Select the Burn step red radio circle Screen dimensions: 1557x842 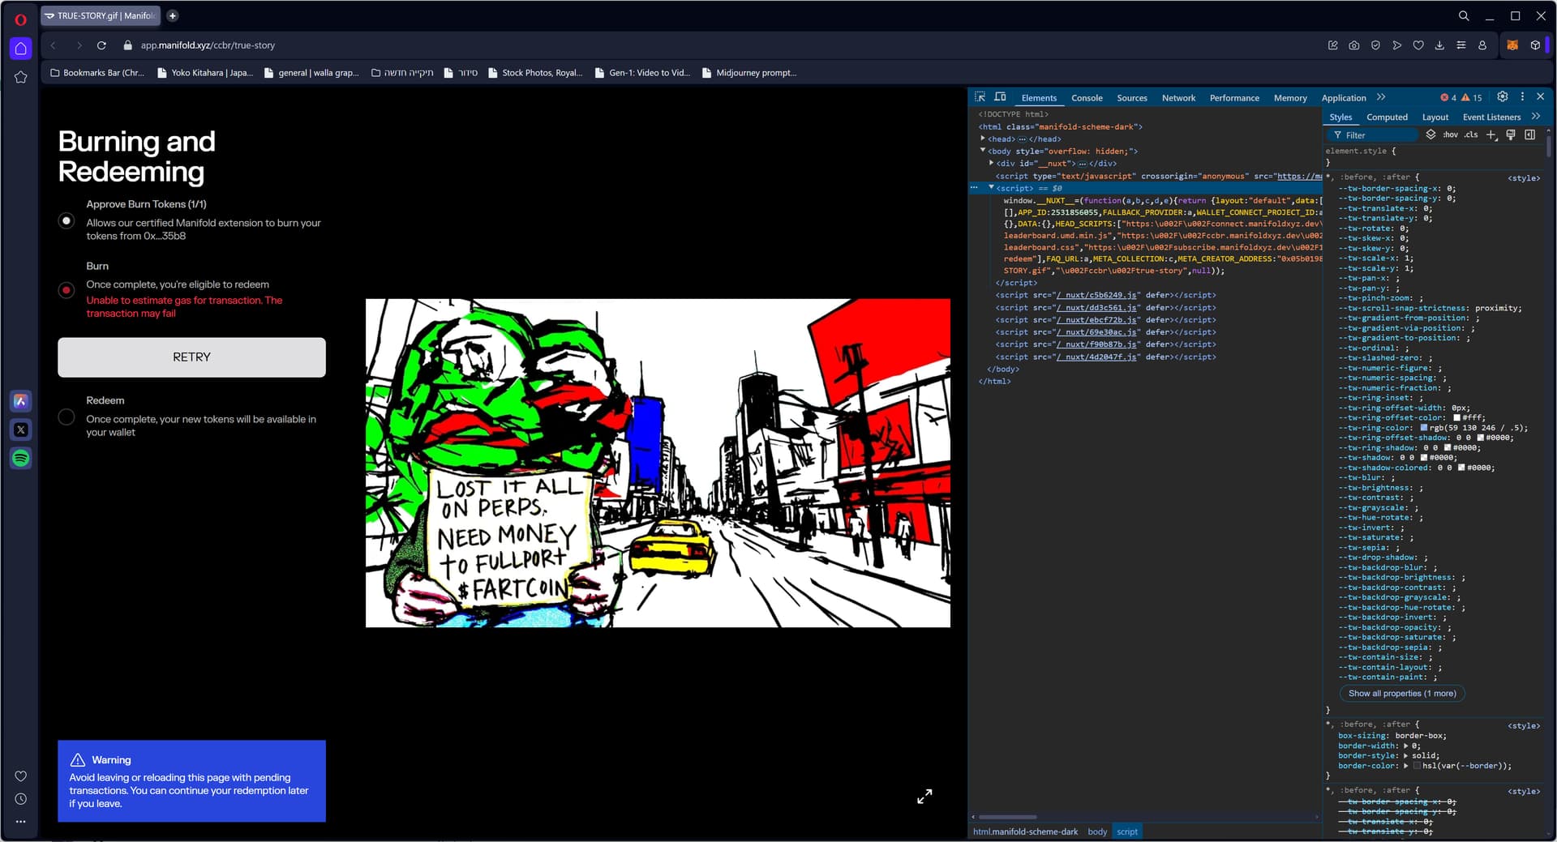pos(66,289)
